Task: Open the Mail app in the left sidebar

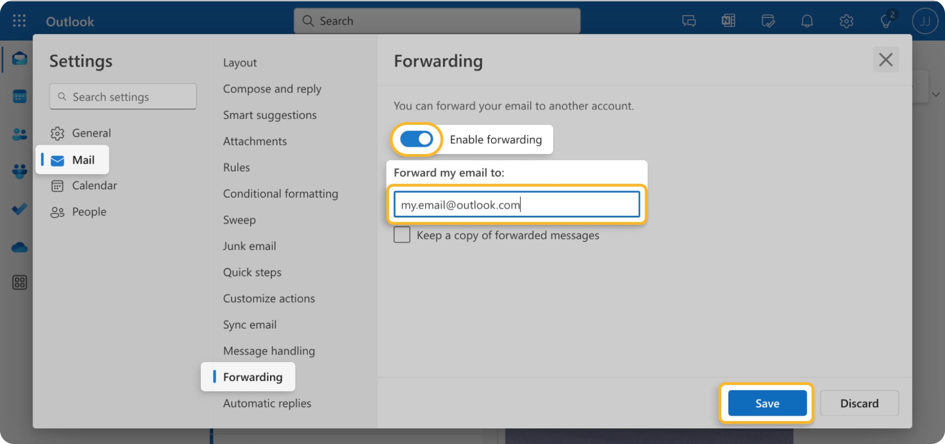Action: 19,59
